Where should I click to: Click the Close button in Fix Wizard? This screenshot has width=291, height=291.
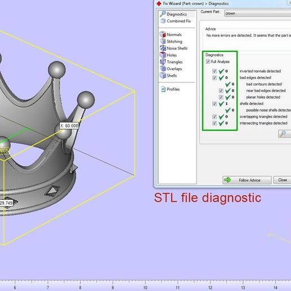(x=282, y=180)
